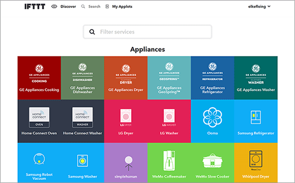
Task: Open the Samsung Robot Vacuum icon
Action: pos(39,159)
